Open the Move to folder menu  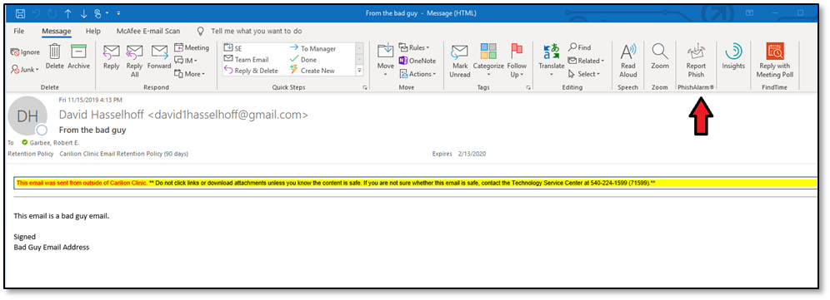(x=385, y=60)
